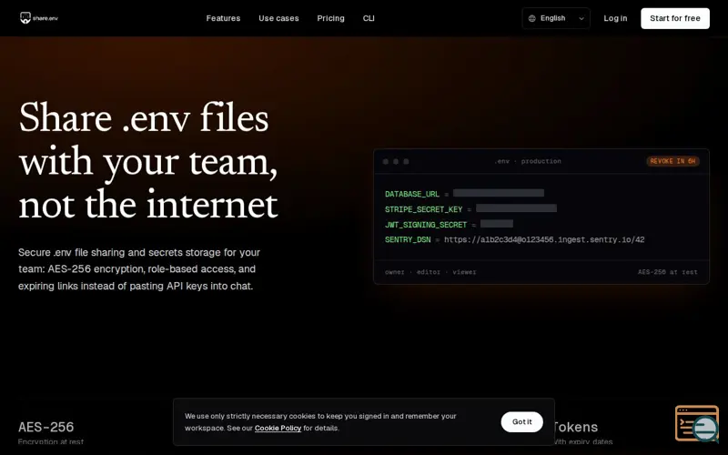Click the redacted DATABASE_URL value
This screenshot has width=728, height=455.
click(x=499, y=193)
